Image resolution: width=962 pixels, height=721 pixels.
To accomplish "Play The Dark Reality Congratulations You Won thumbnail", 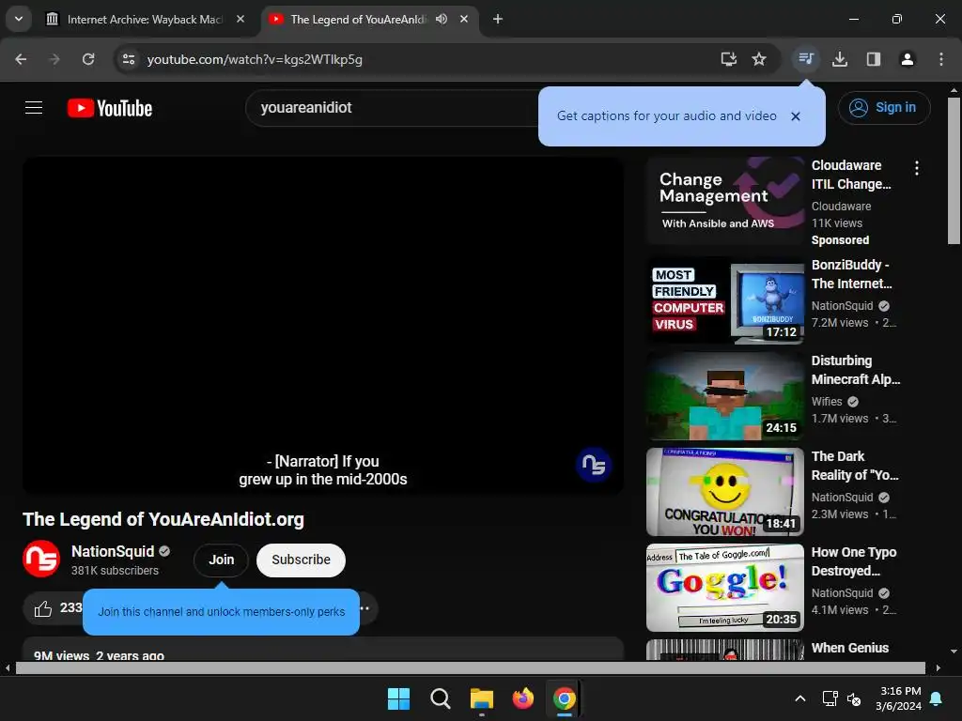I will pyautogui.click(x=725, y=492).
